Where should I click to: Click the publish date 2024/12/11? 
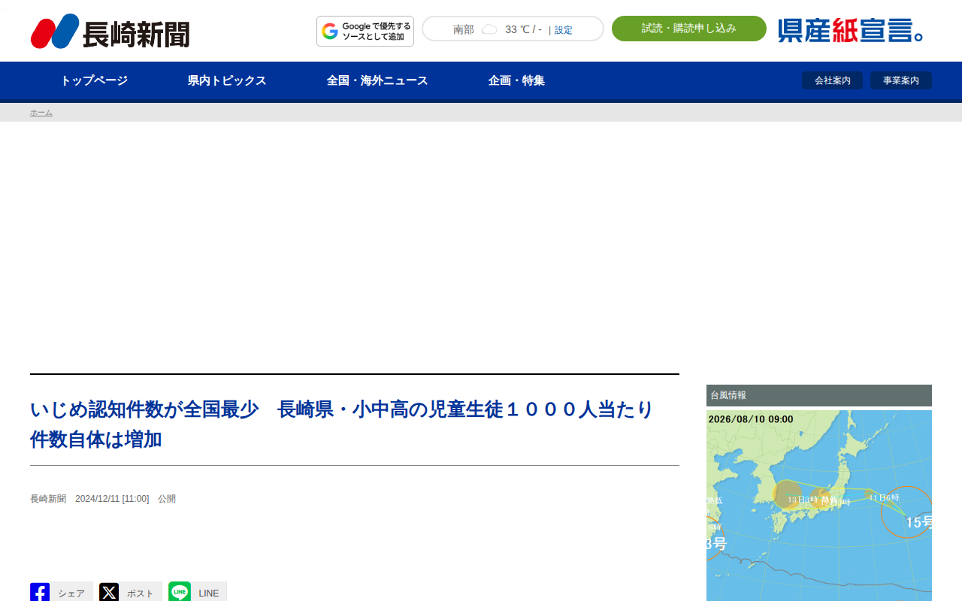pos(112,499)
